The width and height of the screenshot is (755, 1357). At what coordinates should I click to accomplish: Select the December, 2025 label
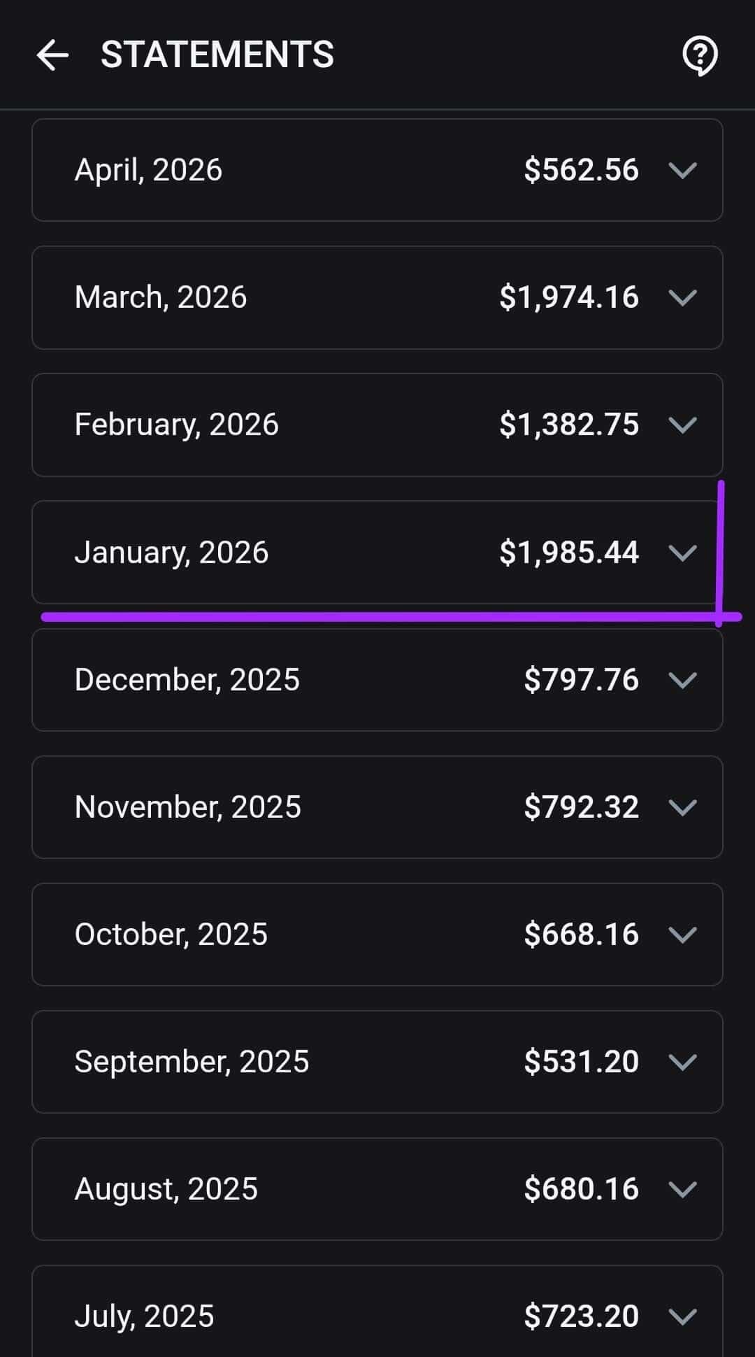coord(187,680)
